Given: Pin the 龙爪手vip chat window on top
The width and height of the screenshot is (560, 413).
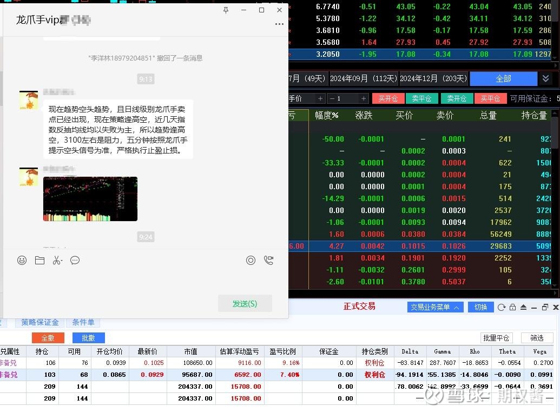Looking at the screenshot, I should tap(226, 10).
